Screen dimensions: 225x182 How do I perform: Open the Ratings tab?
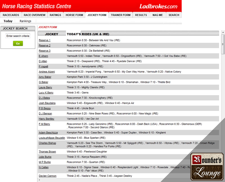pyautogui.click(x=55, y=15)
